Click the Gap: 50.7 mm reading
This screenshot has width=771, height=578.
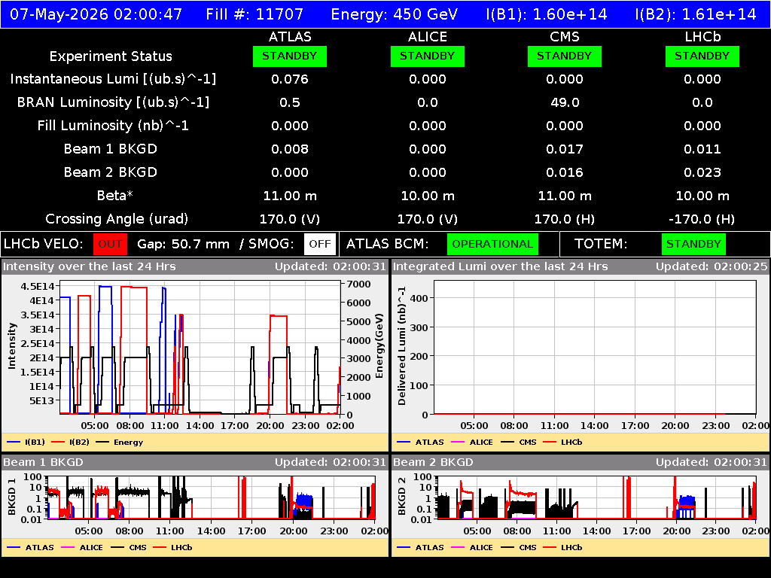coord(184,244)
